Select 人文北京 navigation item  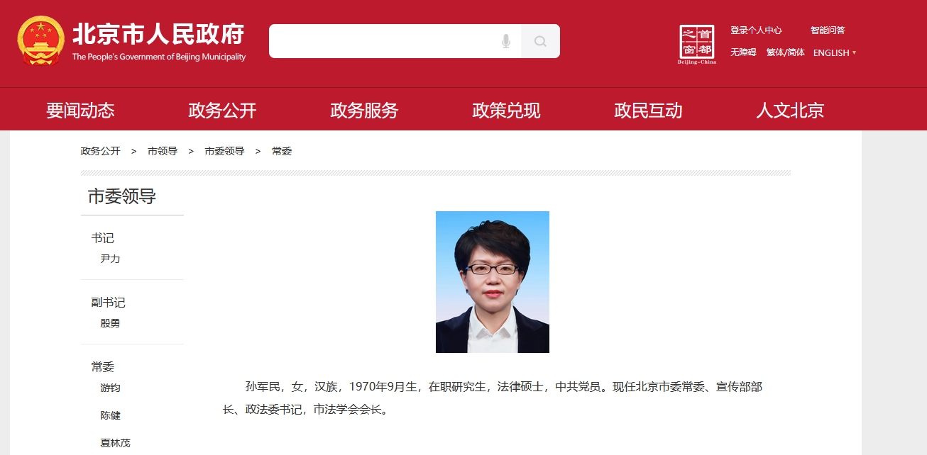click(x=790, y=111)
